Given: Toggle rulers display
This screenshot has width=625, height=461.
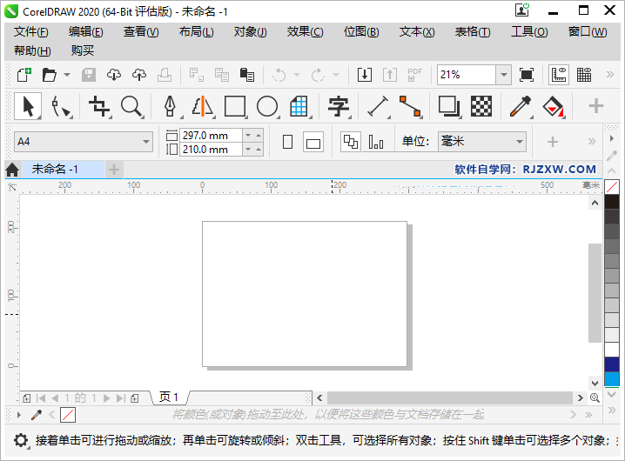Looking at the screenshot, I should point(559,75).
